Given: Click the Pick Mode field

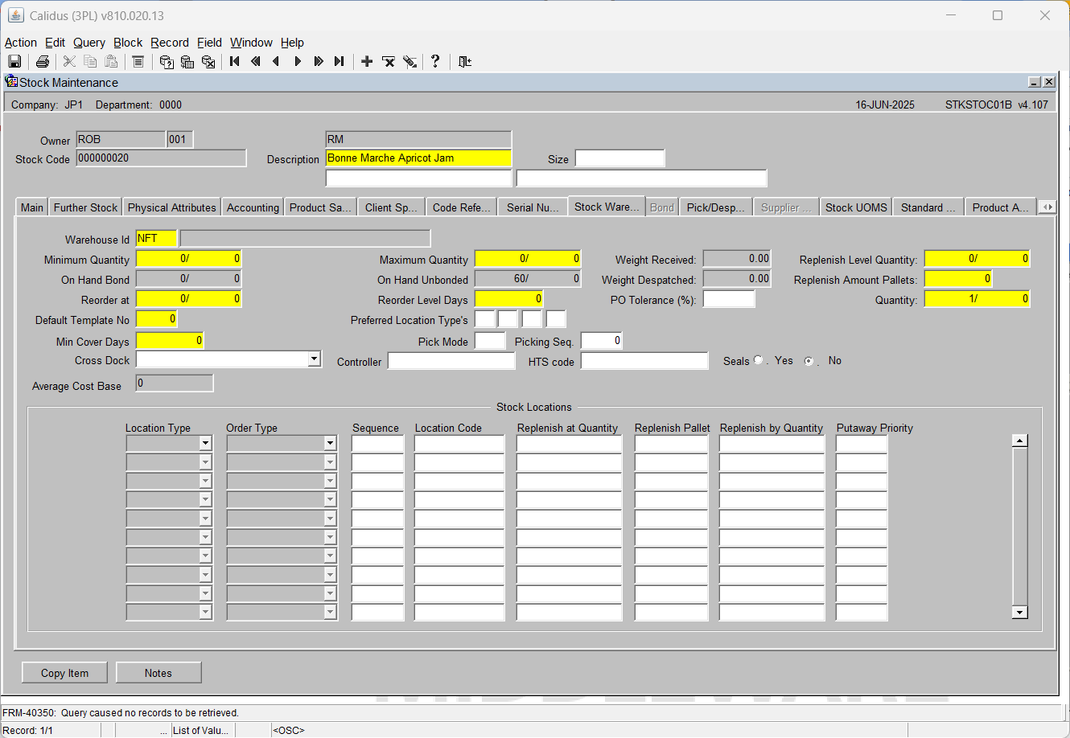Looking at the screenshot, I should (490, 341).
